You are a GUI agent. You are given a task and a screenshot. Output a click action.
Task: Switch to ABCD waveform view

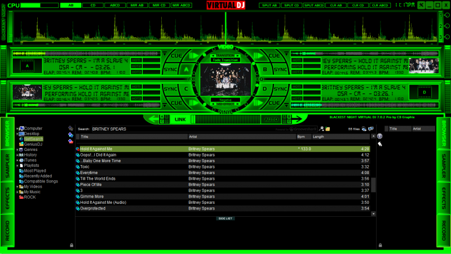(x=115, y=5)
